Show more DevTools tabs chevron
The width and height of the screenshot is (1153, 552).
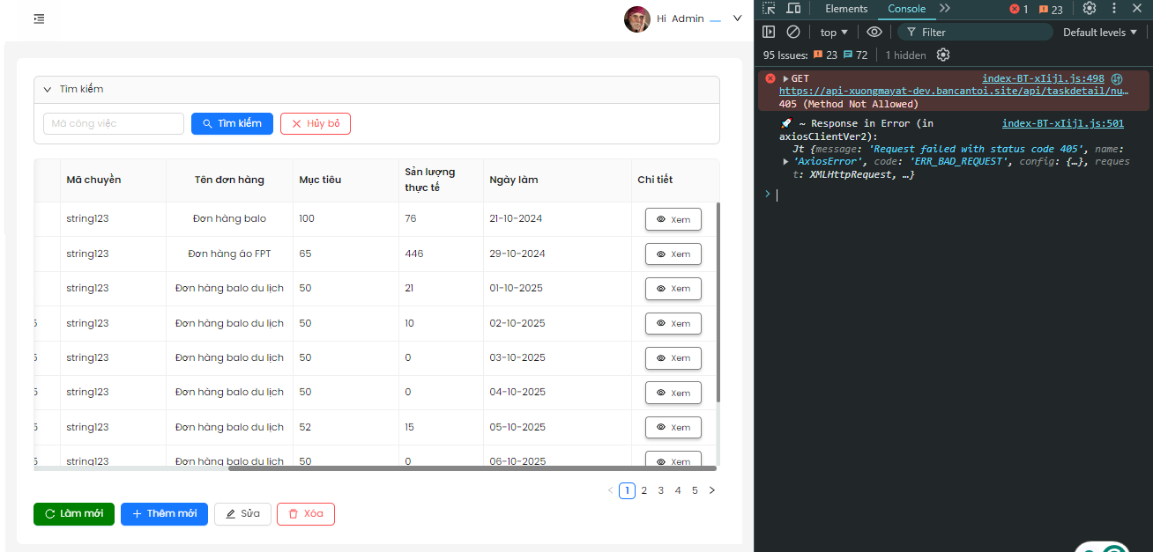945,9
